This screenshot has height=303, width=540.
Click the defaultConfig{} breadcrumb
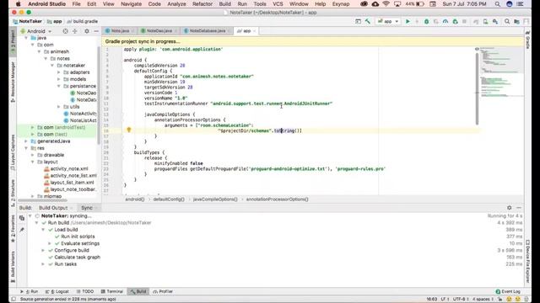tap(169, 199)
